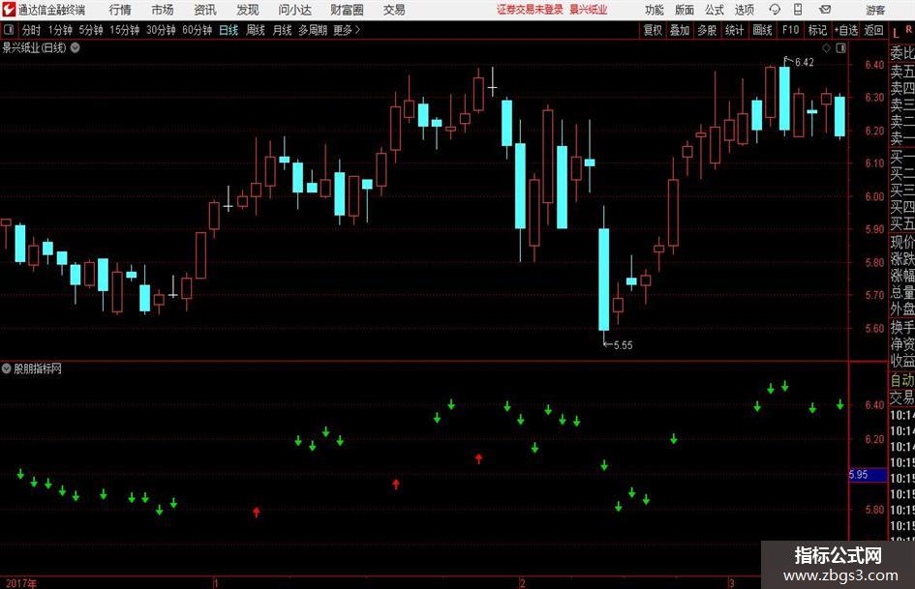Switch to 月线 monthly period

(283, 30)
